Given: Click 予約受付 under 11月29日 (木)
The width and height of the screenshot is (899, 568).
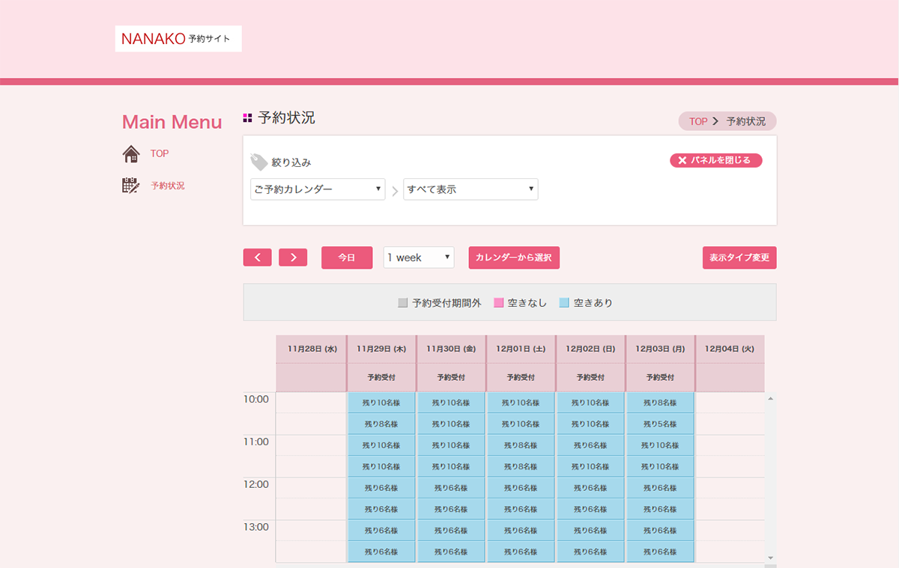Looking at the screenshot, I should pyautogui.click(x=381, y=377).
